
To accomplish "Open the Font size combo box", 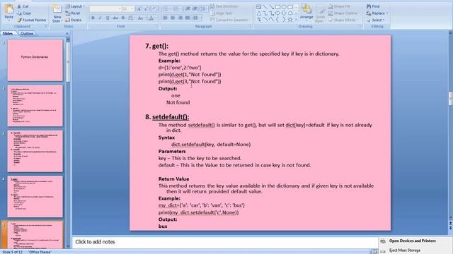I will pos(128,9).
